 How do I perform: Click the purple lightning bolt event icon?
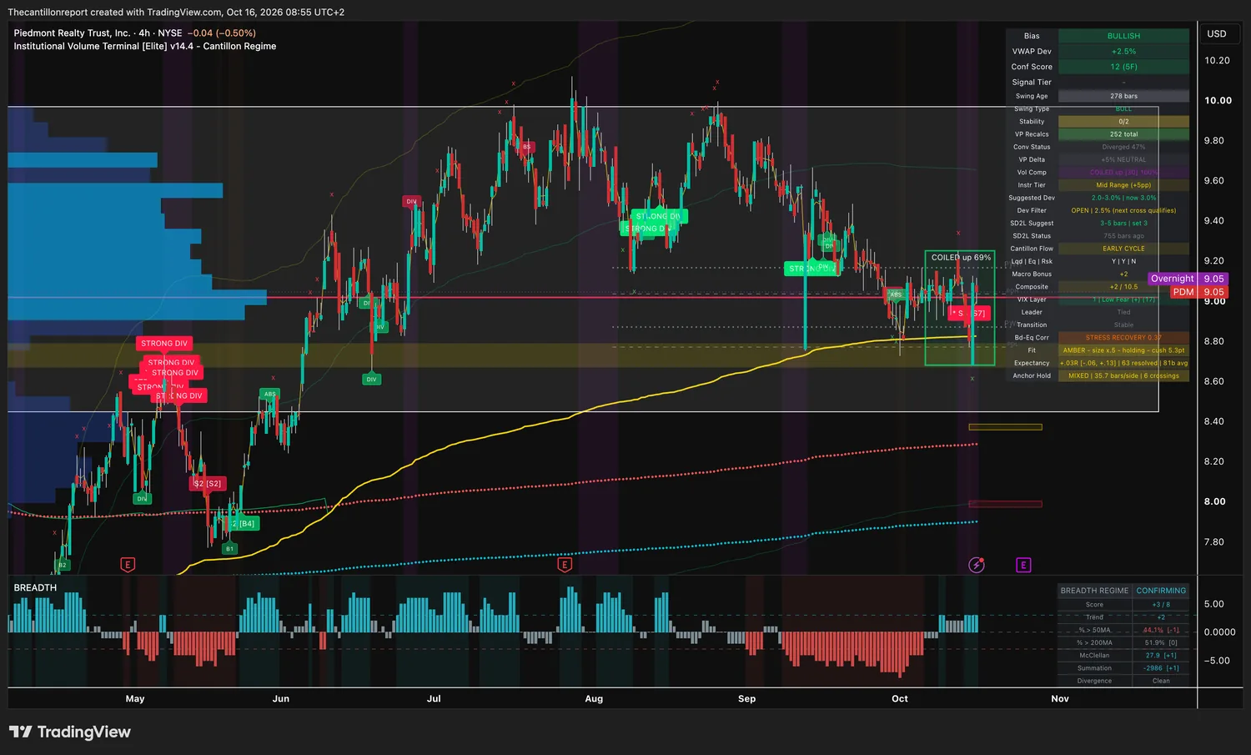click(x=977, y=565)
